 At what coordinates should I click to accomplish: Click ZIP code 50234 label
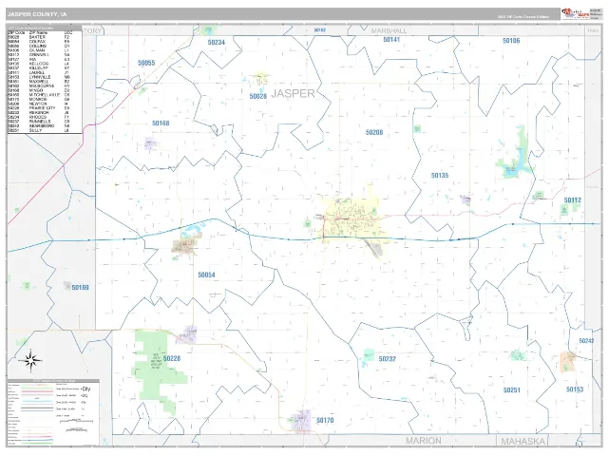coord(217,42)
